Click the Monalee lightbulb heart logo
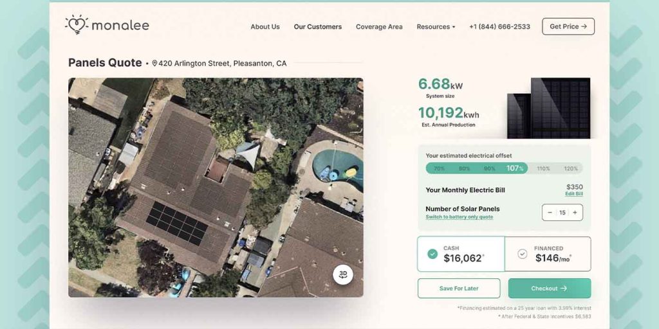The image size is (659, 329). 76,25
